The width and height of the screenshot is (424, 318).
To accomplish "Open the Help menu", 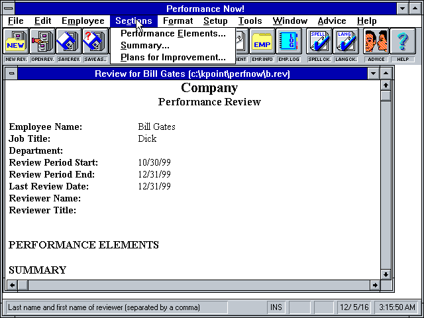I will 366,21.
